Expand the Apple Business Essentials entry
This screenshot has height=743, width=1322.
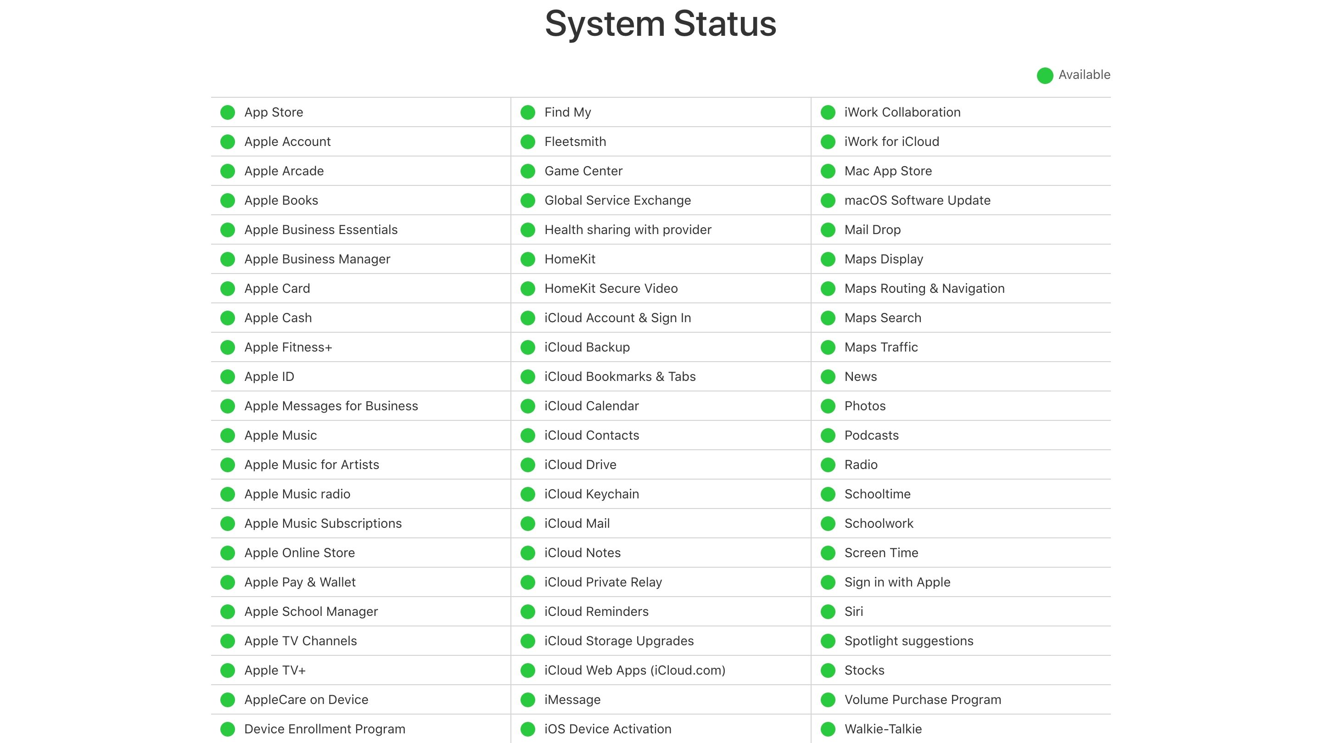pyautogui.click(x=320, y=229)
